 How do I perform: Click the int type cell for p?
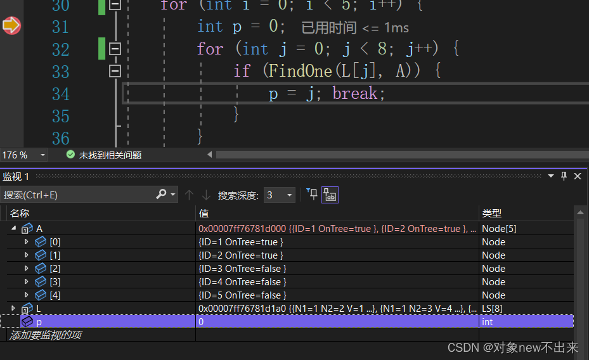click(x=526, y=322)
